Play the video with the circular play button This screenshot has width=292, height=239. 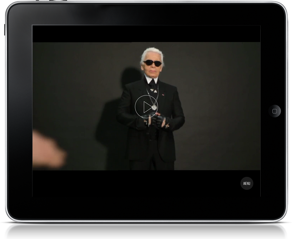(146, 107)
